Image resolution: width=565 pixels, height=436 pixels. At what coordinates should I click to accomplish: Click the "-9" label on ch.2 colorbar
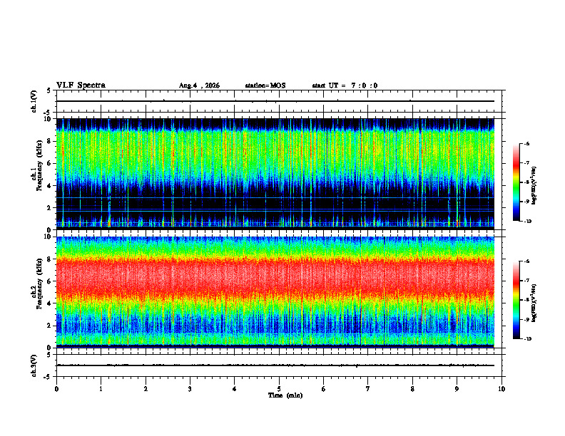[x=526, y=319]
